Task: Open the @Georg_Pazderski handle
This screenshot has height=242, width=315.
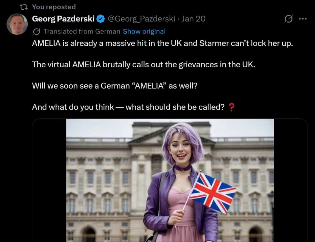Action: tap(141, 19)
